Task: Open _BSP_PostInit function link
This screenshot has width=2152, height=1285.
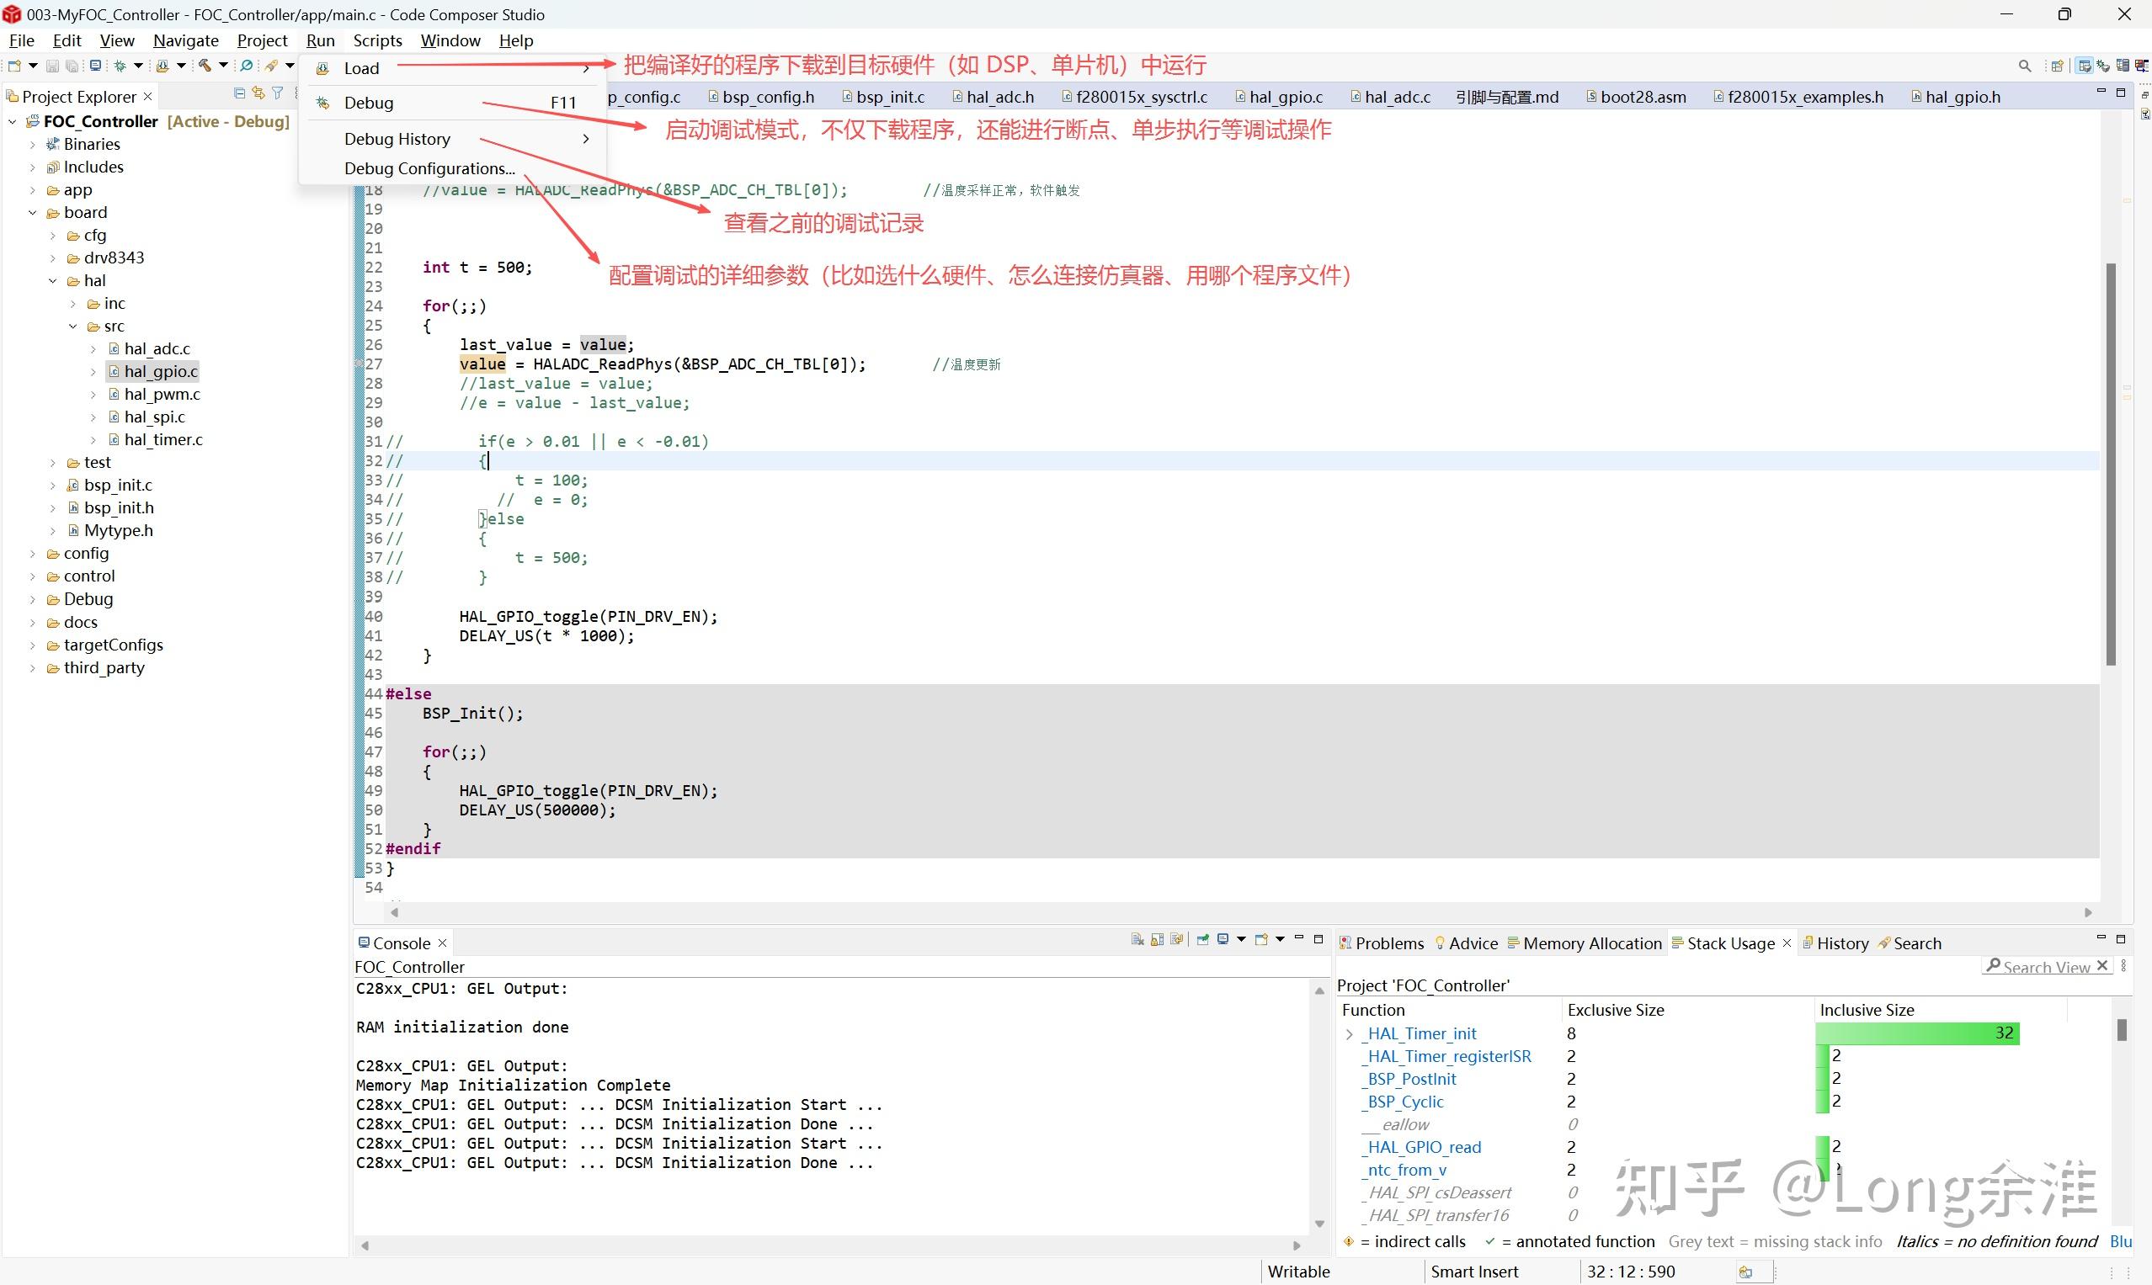Action: coord(1409,1079)
